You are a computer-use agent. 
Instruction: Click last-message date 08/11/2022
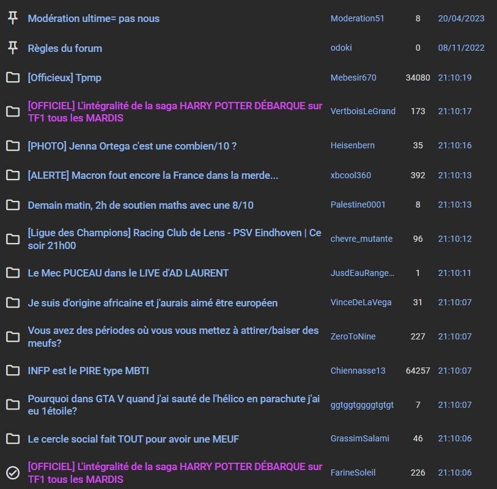(x=461, y=48)
